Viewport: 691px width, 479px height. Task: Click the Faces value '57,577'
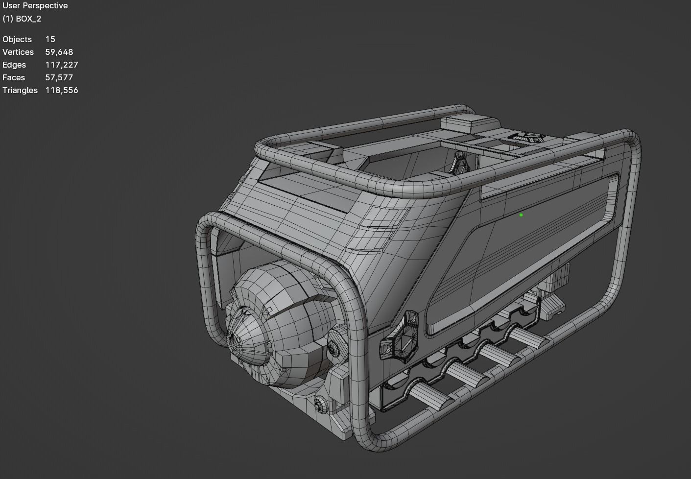[x=59, y=77]
